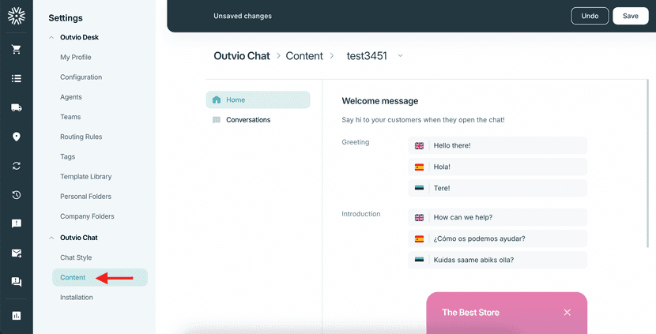Edit the Estonian greeting Tere!

coord(498,188)
